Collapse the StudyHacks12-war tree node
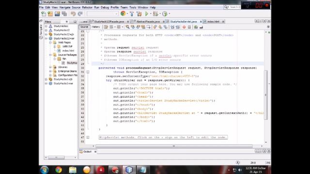 [x=46, y=38]
